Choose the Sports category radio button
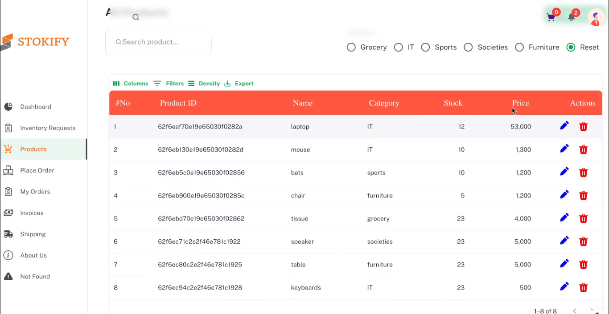 coord(425,47)
